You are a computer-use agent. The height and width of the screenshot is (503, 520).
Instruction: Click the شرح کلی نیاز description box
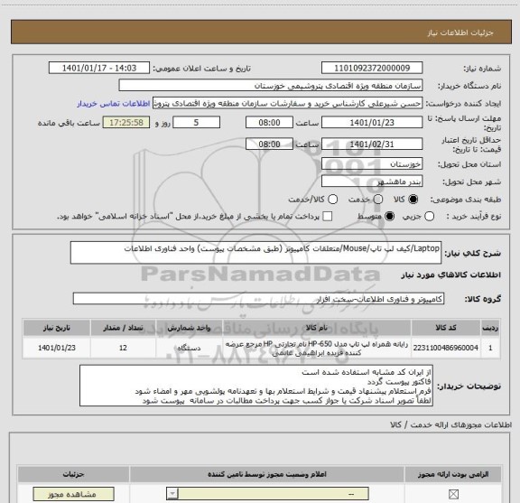[255, 253]
